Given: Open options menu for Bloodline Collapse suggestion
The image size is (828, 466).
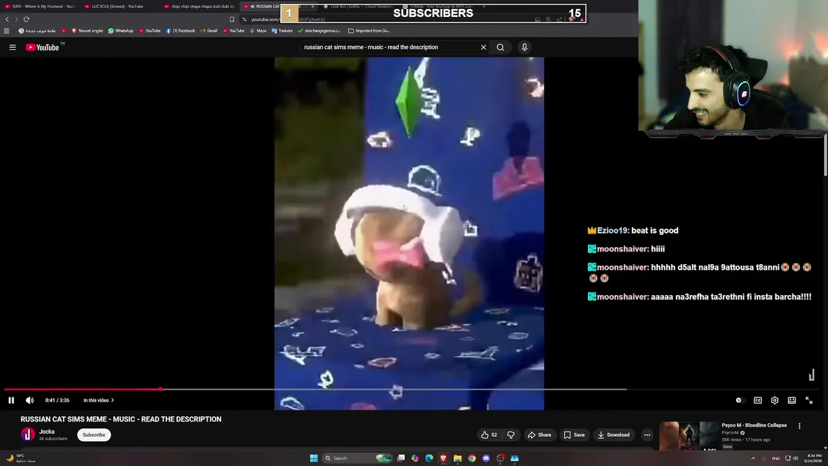Looking at the screenshot, I should 800,426.
